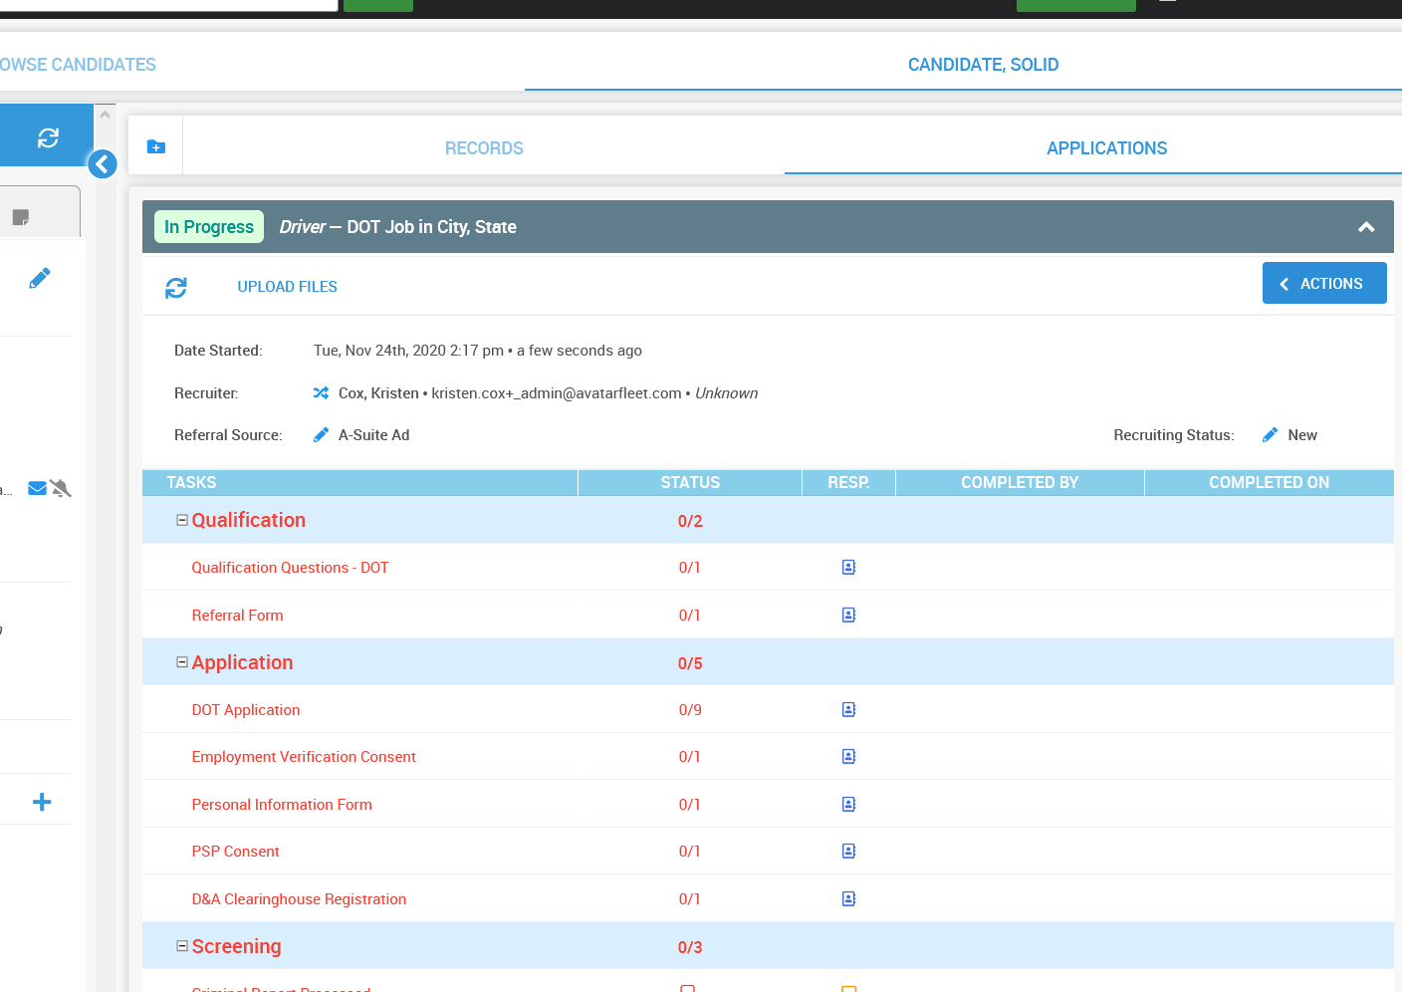
Task: Click responsibility icon for DOT Application
Action: pyautogui.click(x=848, y=710)
